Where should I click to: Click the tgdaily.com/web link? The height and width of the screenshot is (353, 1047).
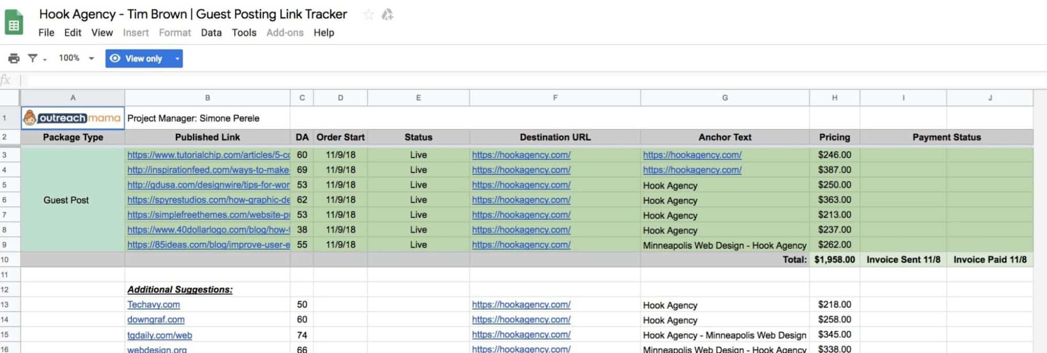[x=160, y=335]
